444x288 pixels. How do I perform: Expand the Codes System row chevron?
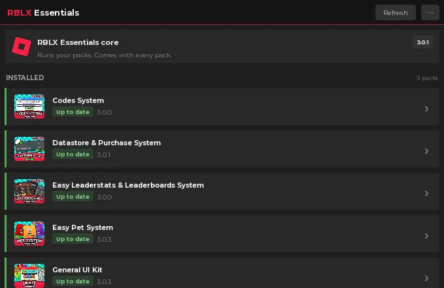click(426, 109)
